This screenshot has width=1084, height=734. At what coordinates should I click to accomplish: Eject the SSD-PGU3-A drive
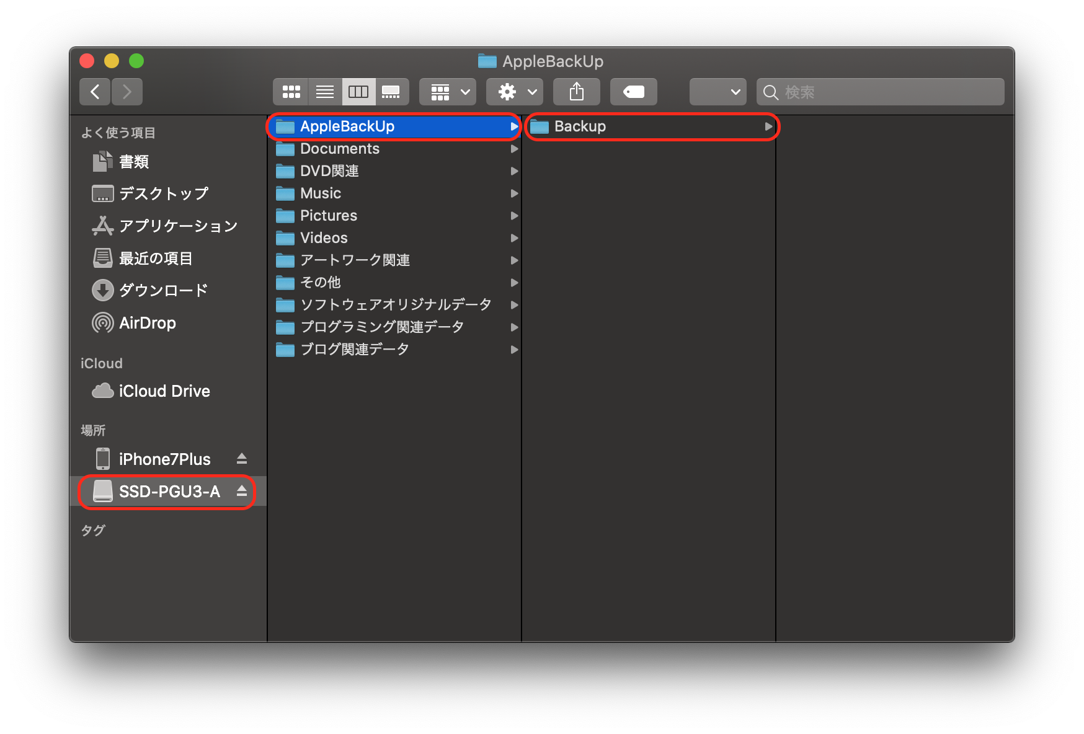click(242, 492)
